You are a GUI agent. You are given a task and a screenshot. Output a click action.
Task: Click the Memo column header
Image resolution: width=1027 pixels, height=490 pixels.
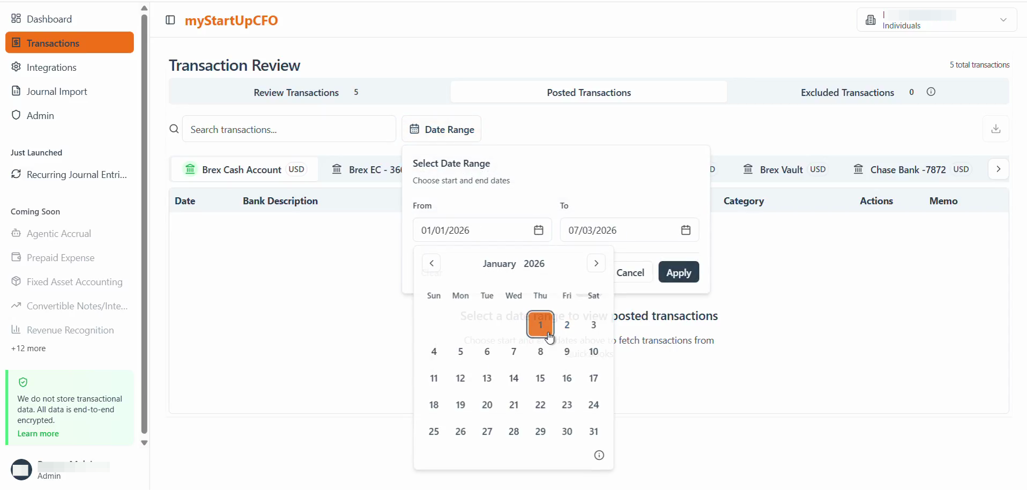pyautogui.click(x=943, y=201)
